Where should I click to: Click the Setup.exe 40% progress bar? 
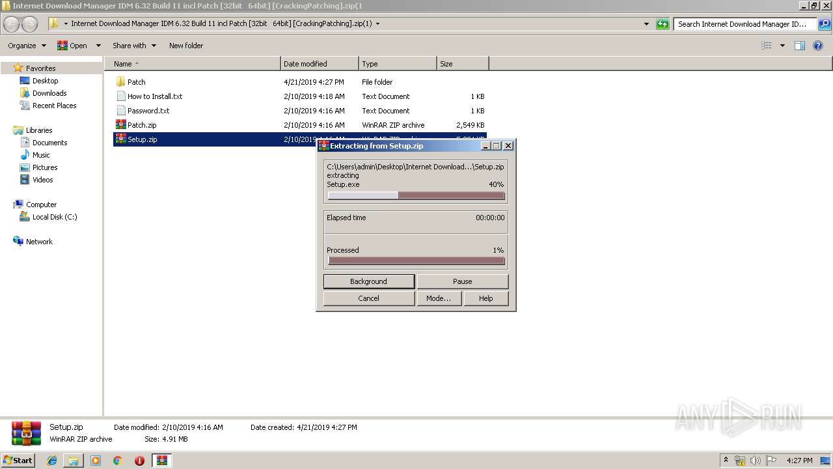(416, 195)
